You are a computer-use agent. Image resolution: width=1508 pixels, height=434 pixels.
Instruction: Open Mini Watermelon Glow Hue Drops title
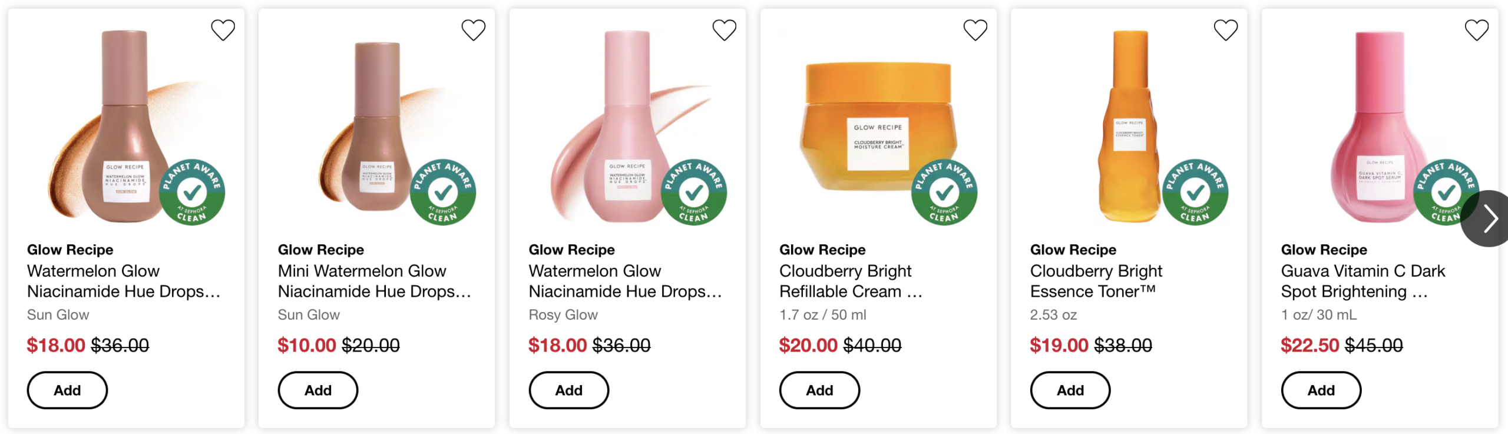(x=374, y=281)
